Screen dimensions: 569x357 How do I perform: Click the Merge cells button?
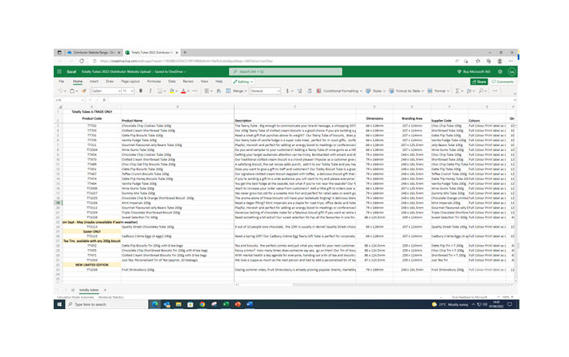234,91
